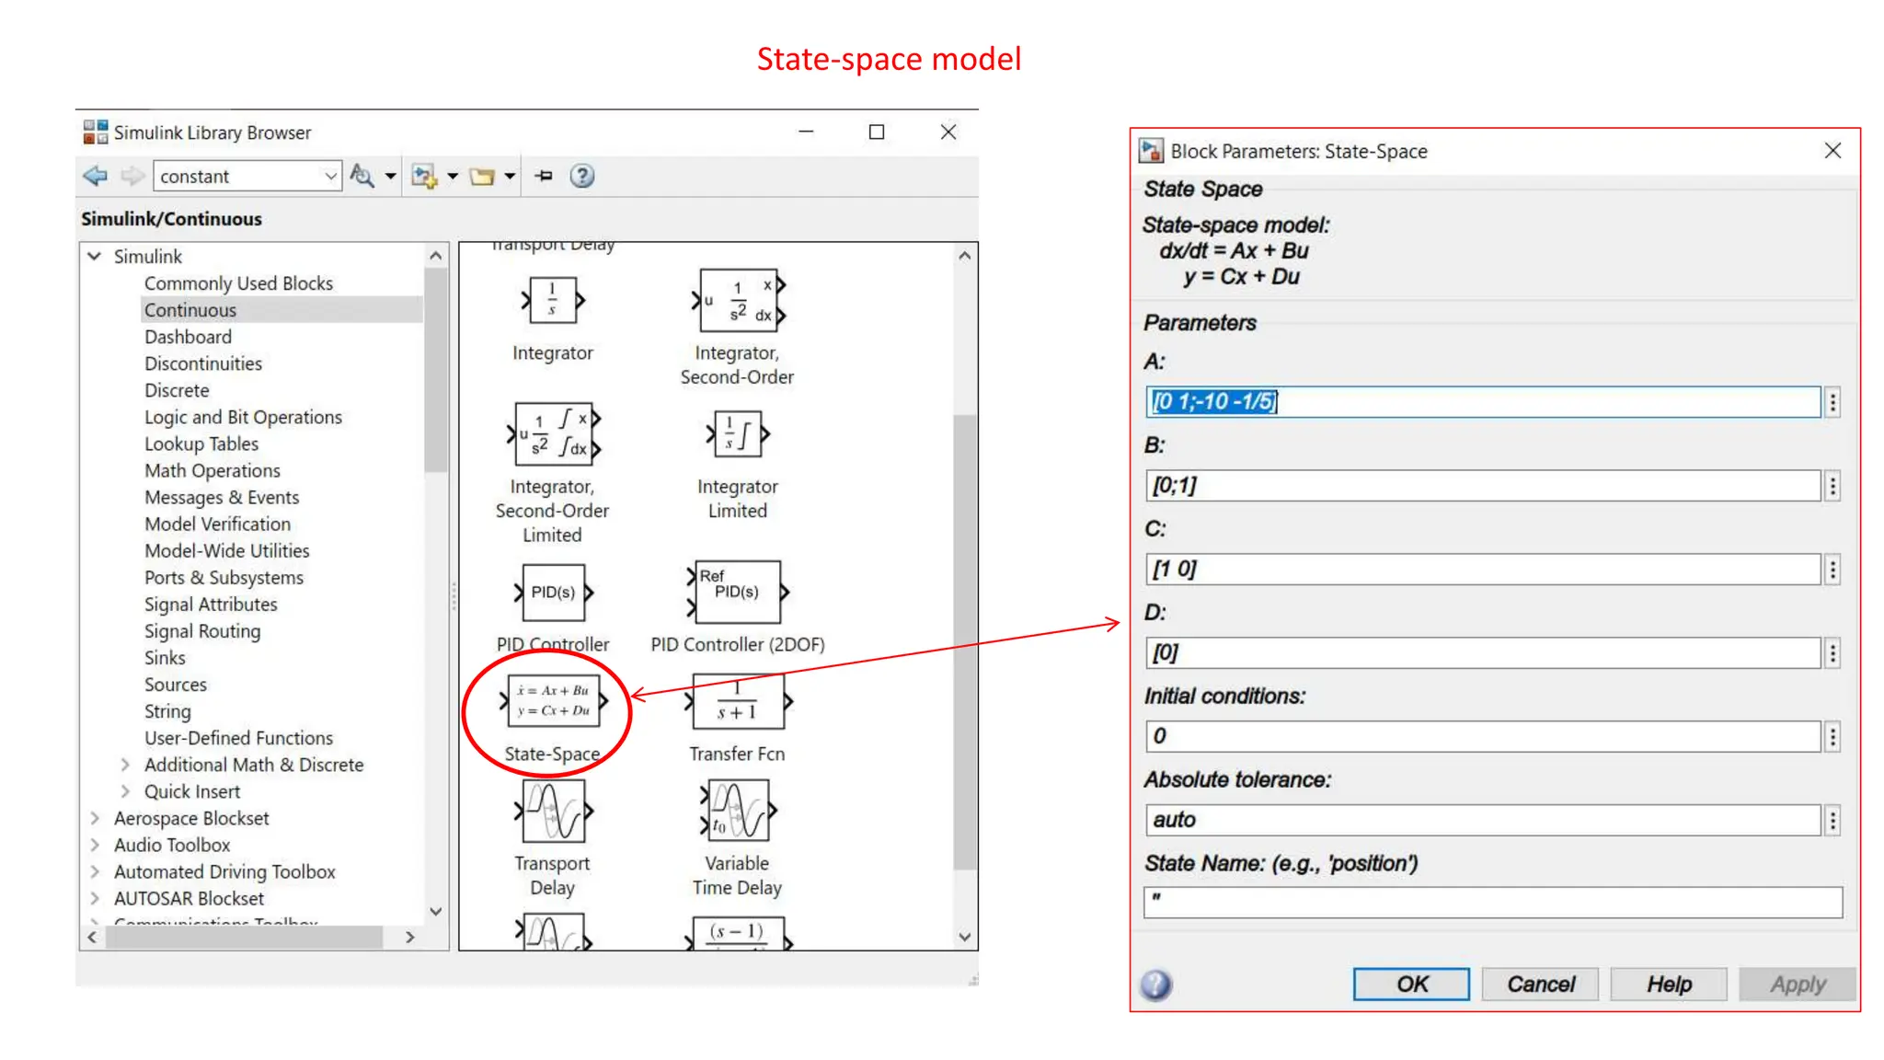This screenshot has height=1060, width=1884.
Task: Click the back arrow in Library Browser toolbar
Action: (95, 176)
